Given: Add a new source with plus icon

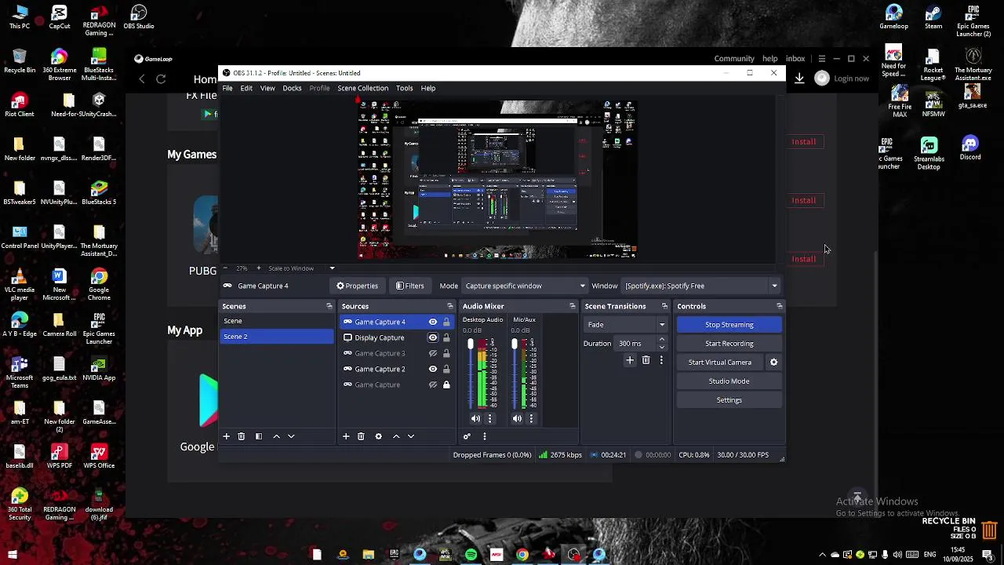Looking at the screenshot, I should [346, 436].
